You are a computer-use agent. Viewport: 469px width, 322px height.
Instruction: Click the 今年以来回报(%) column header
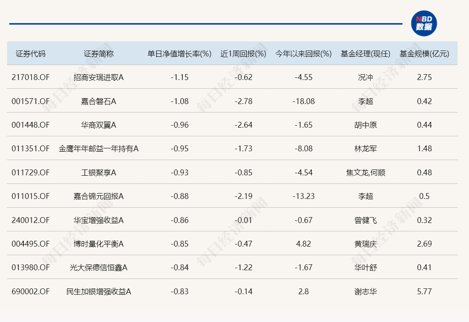click(x=303, y=54)
